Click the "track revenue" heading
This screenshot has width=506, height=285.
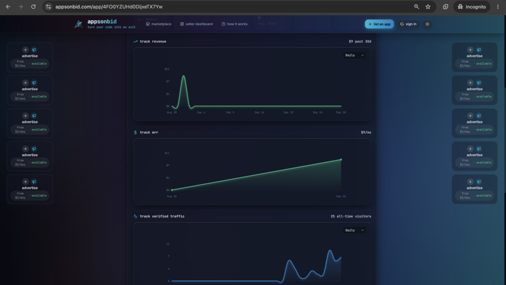pos(153,41)
